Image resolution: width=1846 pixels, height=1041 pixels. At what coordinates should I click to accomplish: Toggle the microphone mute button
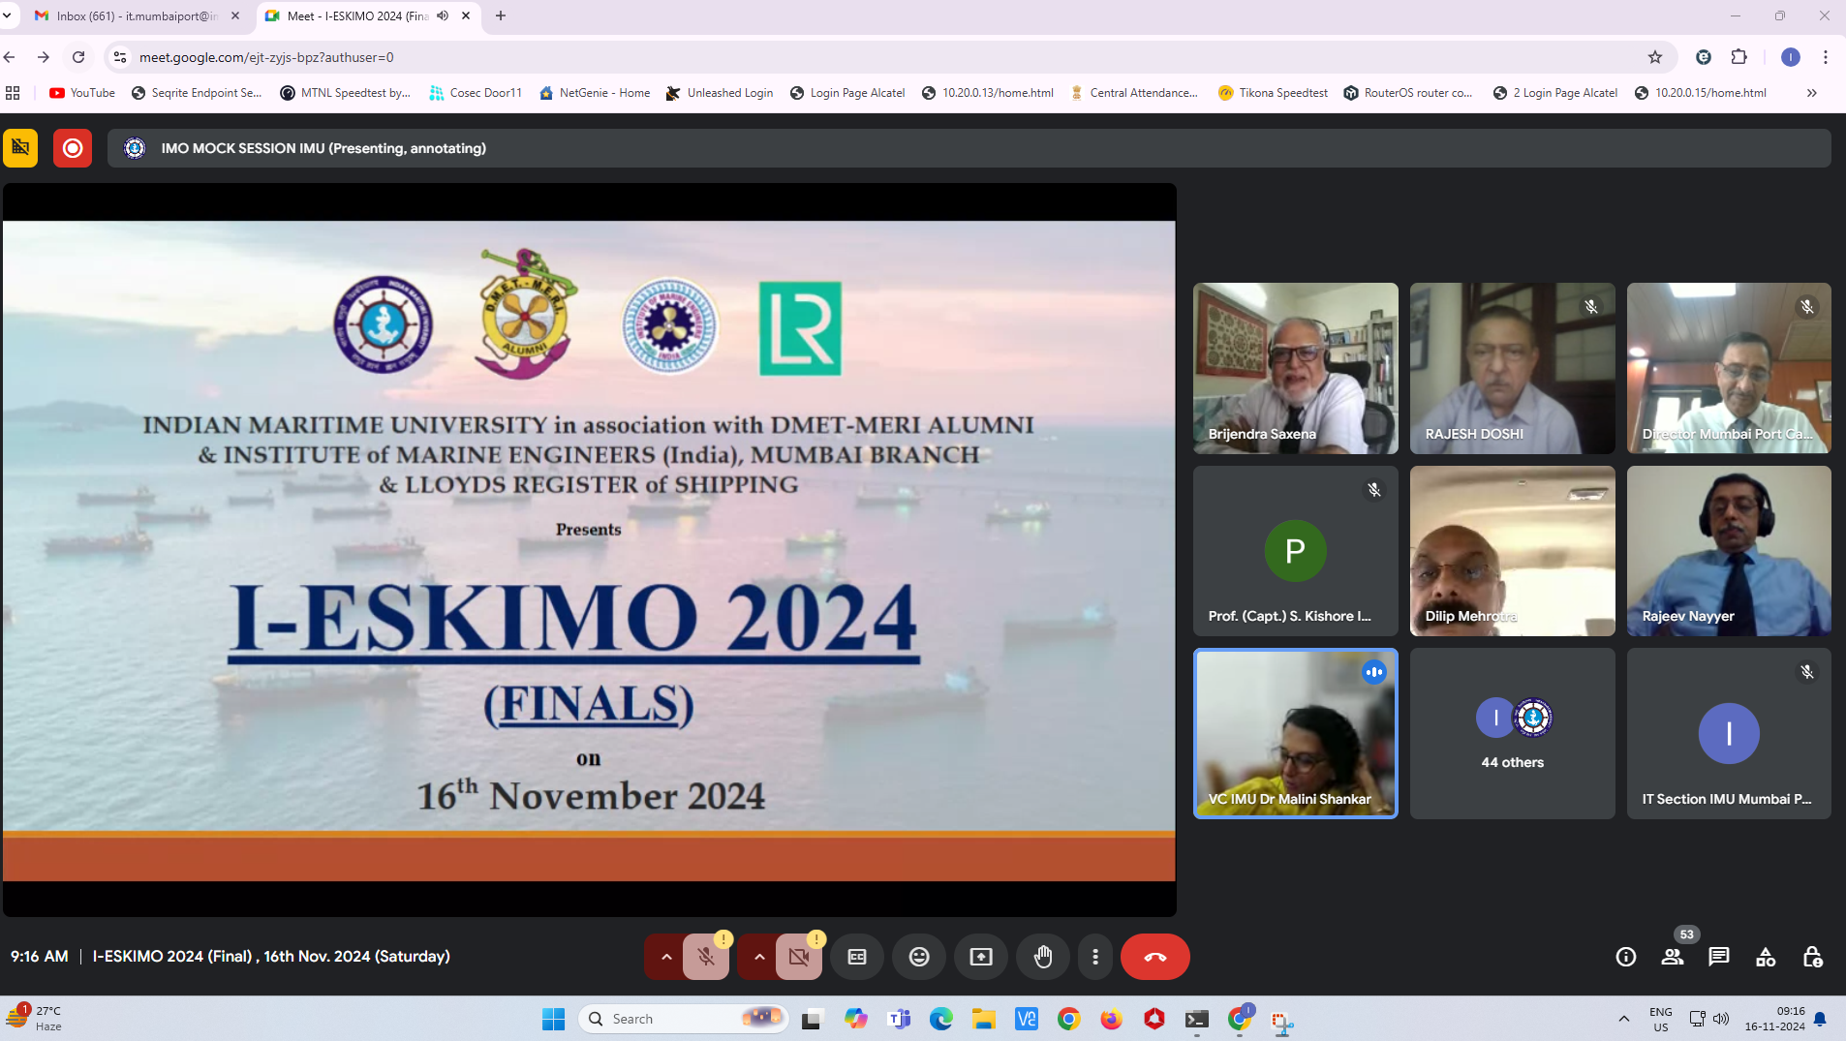tap(706, 957)
